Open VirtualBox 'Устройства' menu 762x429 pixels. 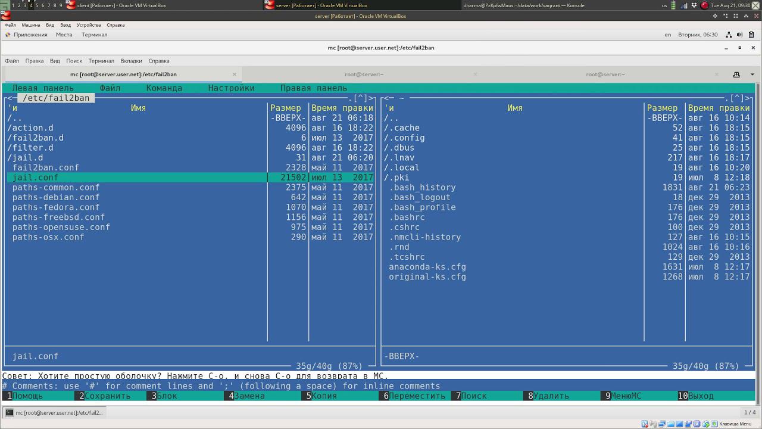pyautogui.click(x=89, y=25)
